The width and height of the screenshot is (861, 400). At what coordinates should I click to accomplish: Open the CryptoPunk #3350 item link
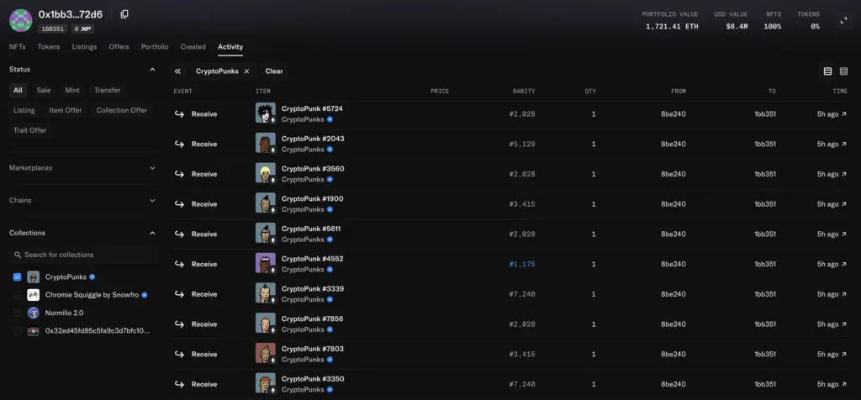click(x=313, y=379)
